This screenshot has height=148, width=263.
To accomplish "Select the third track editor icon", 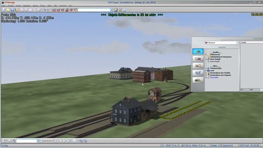I will [x=62, y=10].
